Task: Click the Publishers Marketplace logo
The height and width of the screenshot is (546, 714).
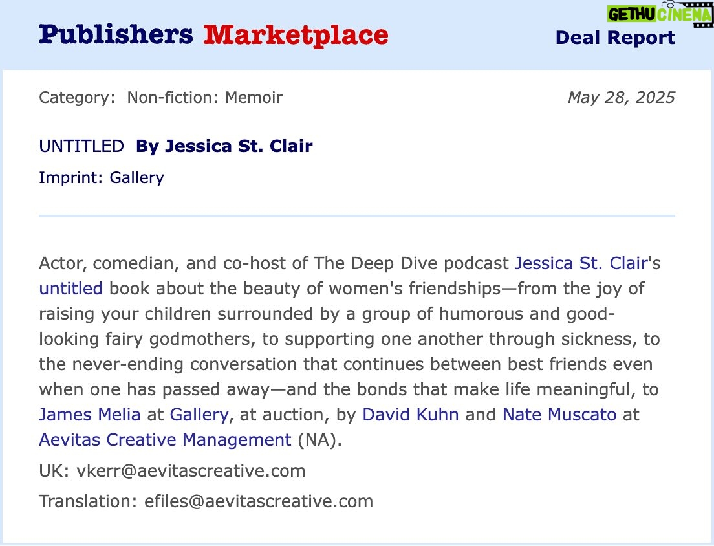Action: [213, 35]
